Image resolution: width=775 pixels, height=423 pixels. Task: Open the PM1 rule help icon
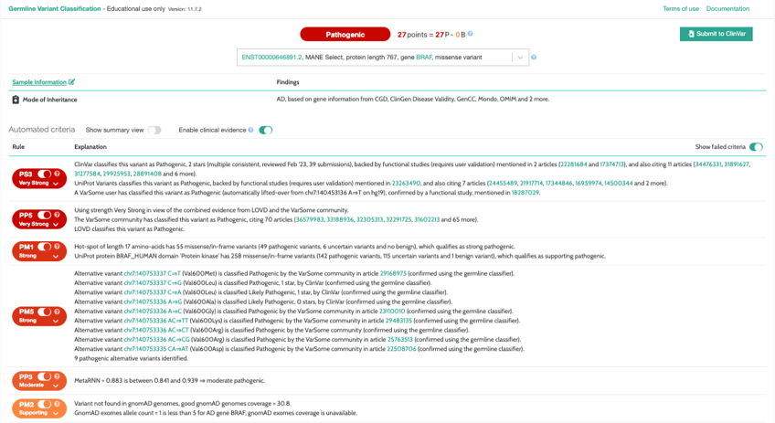57,247
